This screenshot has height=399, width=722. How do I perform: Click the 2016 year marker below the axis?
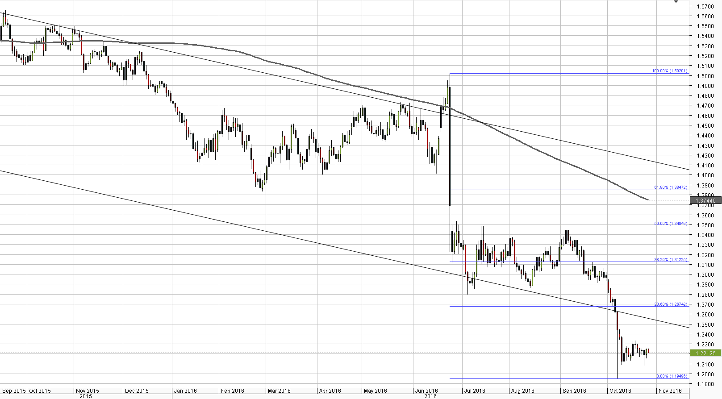point(430,396)
